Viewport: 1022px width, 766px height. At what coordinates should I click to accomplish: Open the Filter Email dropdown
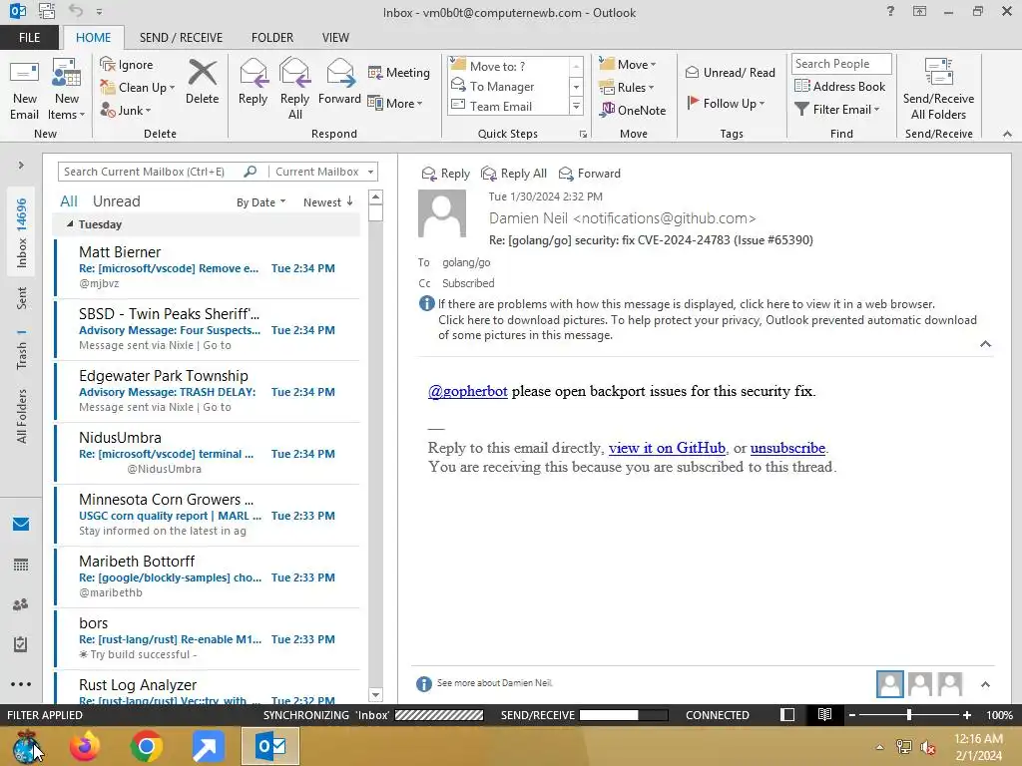pos(837,110)
